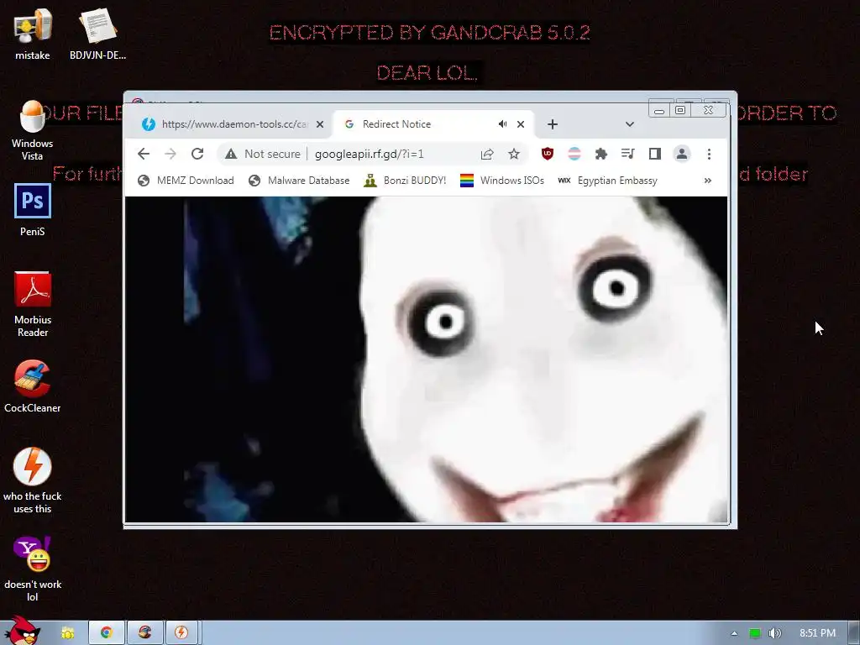
Task: Click the address bar showing googleapii.rf.gd
Action: pos(373,155)
